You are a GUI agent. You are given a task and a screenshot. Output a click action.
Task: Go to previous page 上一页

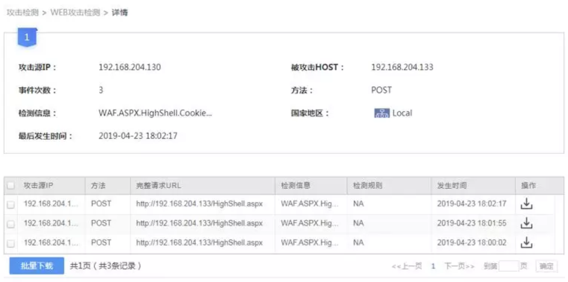tap(407, 266)
